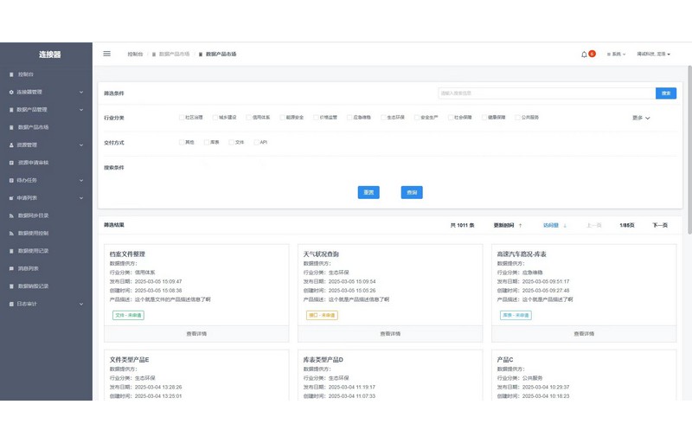Click the hamburger menu collapse icon

(107, 54)
